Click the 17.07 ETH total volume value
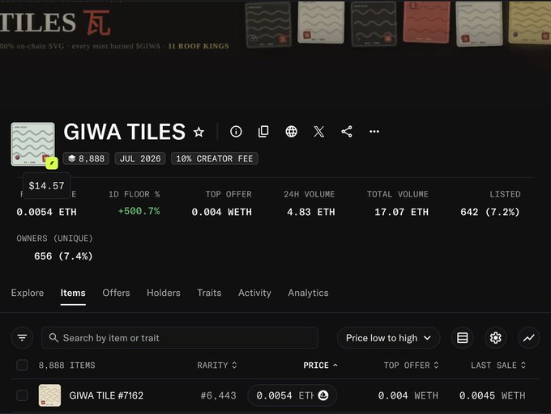The height and width of the screenshot is (414, 551). (x=402, y=212)
